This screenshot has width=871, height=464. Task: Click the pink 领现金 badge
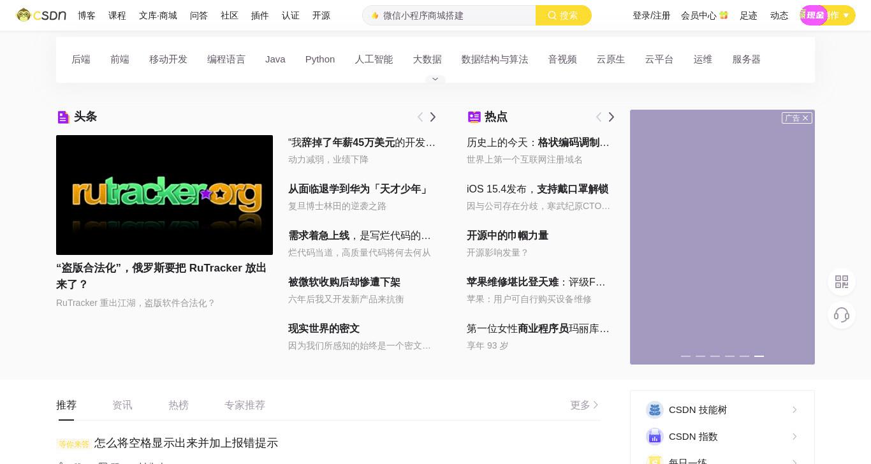pos(813,15)
